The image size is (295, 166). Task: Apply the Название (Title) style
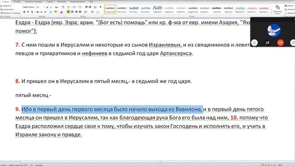(158, 9)
